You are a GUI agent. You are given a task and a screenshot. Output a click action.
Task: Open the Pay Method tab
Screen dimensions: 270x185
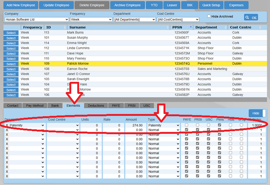pos(34,106)
